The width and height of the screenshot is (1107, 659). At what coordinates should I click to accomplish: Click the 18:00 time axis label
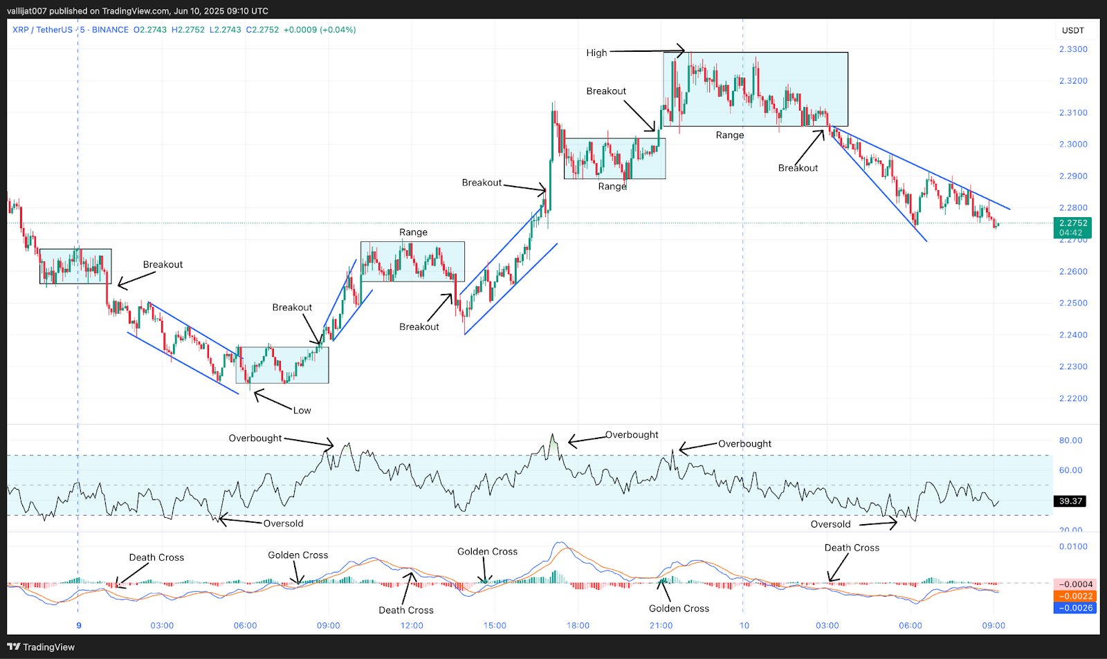click(x=578, y=625)
